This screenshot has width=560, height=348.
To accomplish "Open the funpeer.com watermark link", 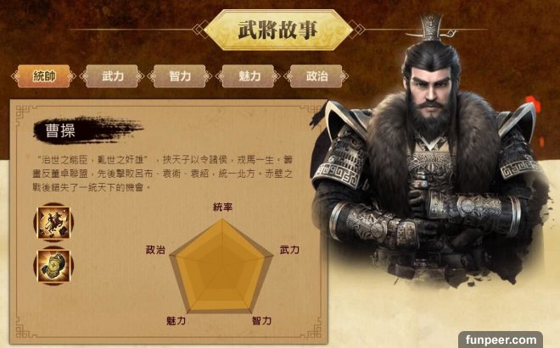I will tap(501, 340).
